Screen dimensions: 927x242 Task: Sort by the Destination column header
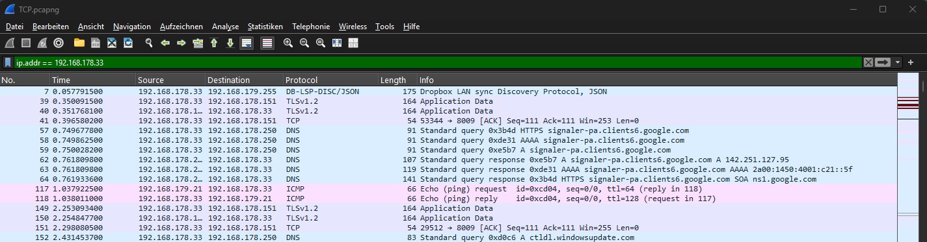pyautogui.click(x=244, y=80)
